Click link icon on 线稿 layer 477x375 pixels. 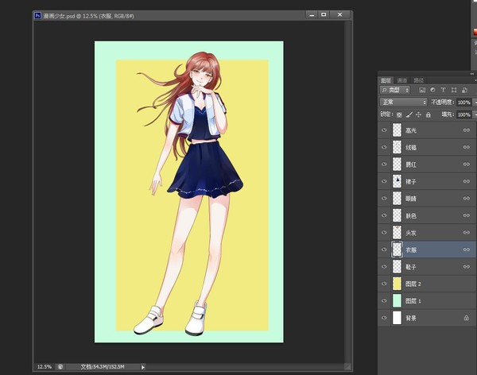click(x=467, y=147)
